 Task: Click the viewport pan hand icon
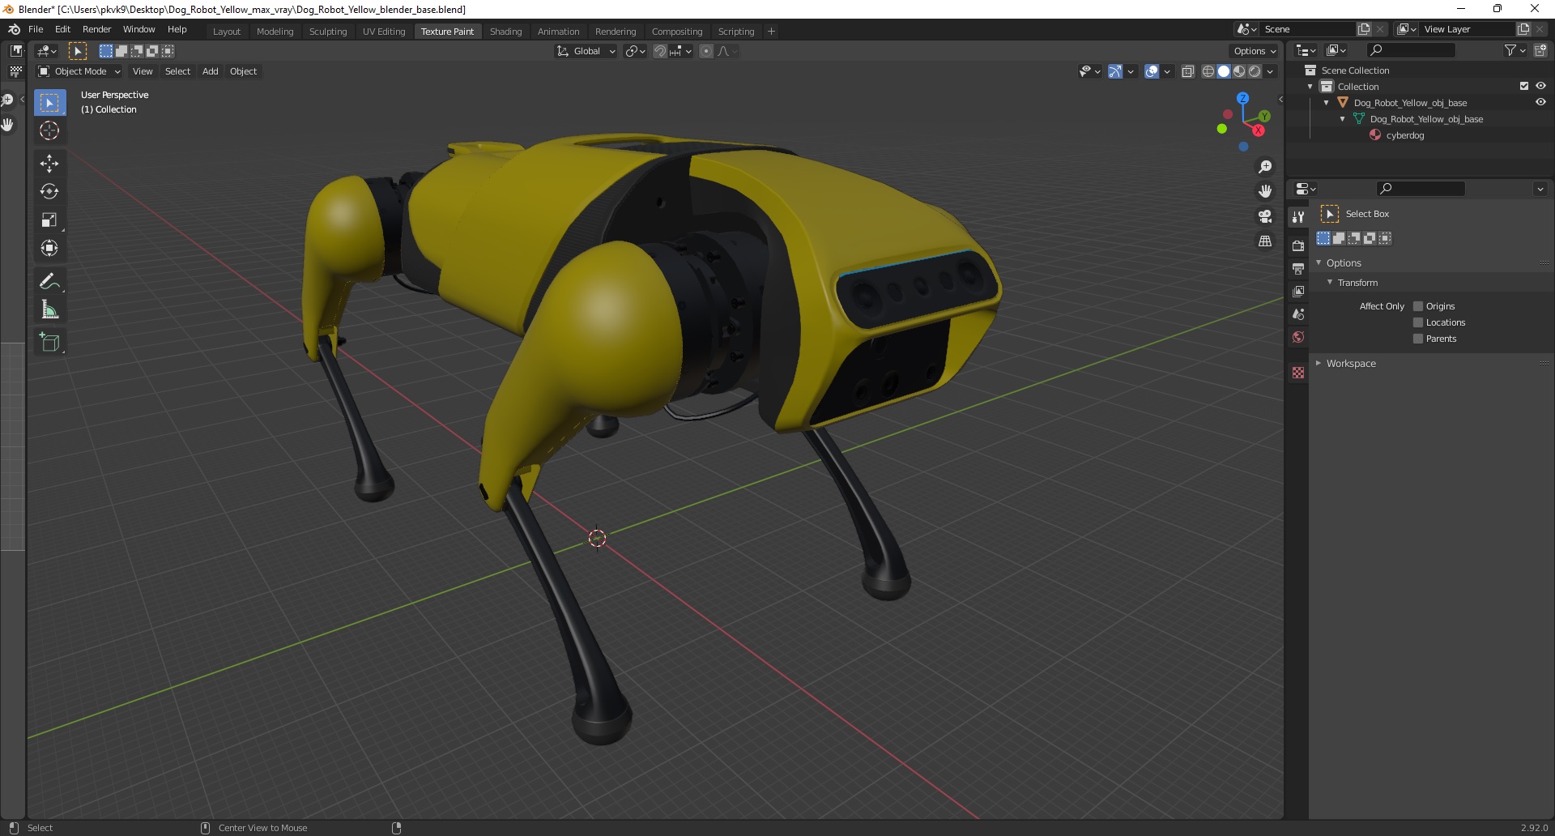click(1265, 191)
